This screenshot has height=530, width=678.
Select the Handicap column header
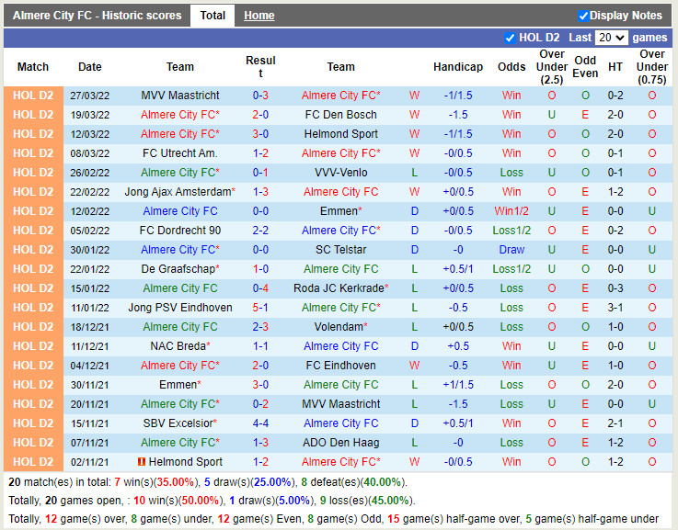click(x=458, y=67)
